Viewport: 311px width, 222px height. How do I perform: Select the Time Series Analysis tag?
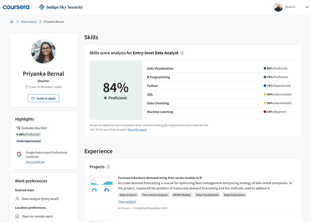click(155, 195)
